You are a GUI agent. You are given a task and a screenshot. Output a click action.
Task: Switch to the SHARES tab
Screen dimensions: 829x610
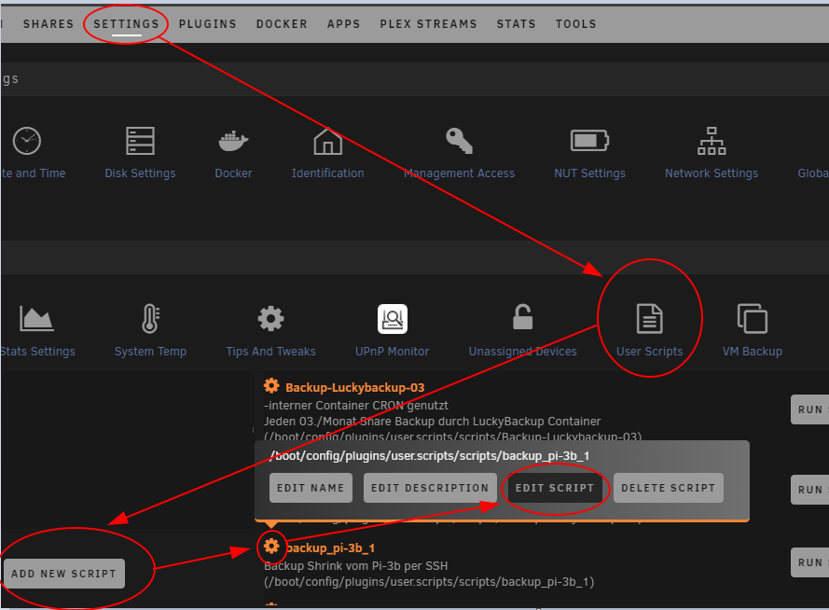48,24
